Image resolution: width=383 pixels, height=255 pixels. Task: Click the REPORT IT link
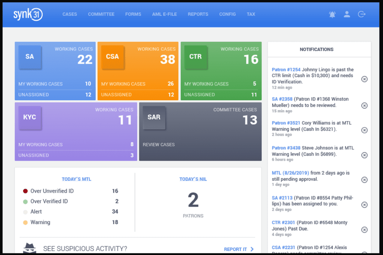click(236, 249)
